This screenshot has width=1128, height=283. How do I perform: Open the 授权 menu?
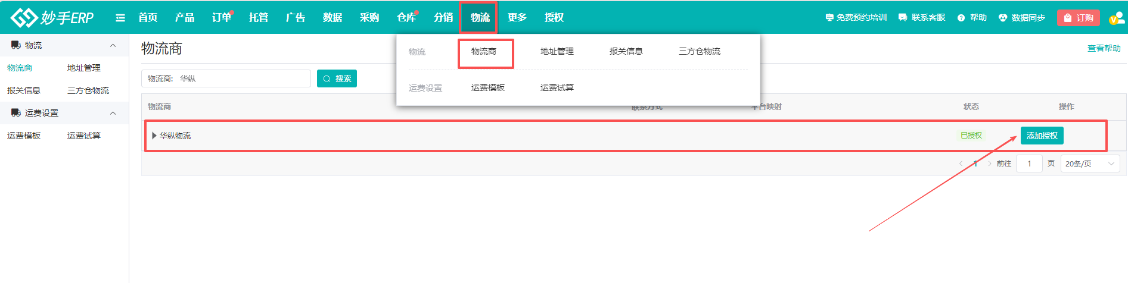554,18
